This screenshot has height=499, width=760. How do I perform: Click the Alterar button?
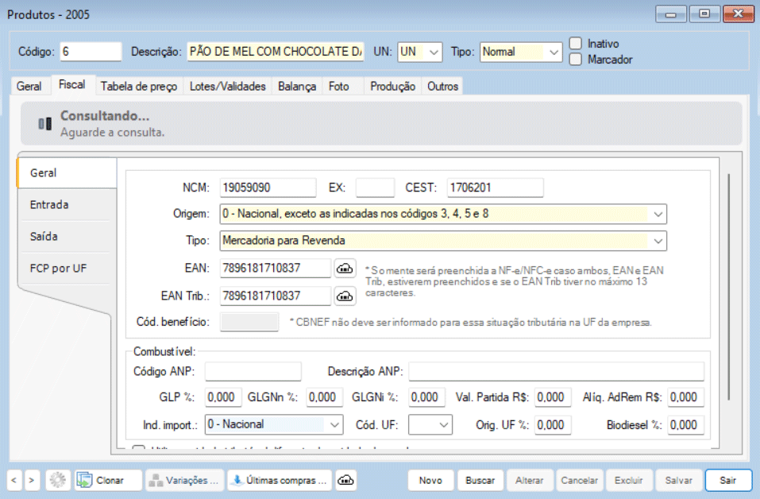529,480
